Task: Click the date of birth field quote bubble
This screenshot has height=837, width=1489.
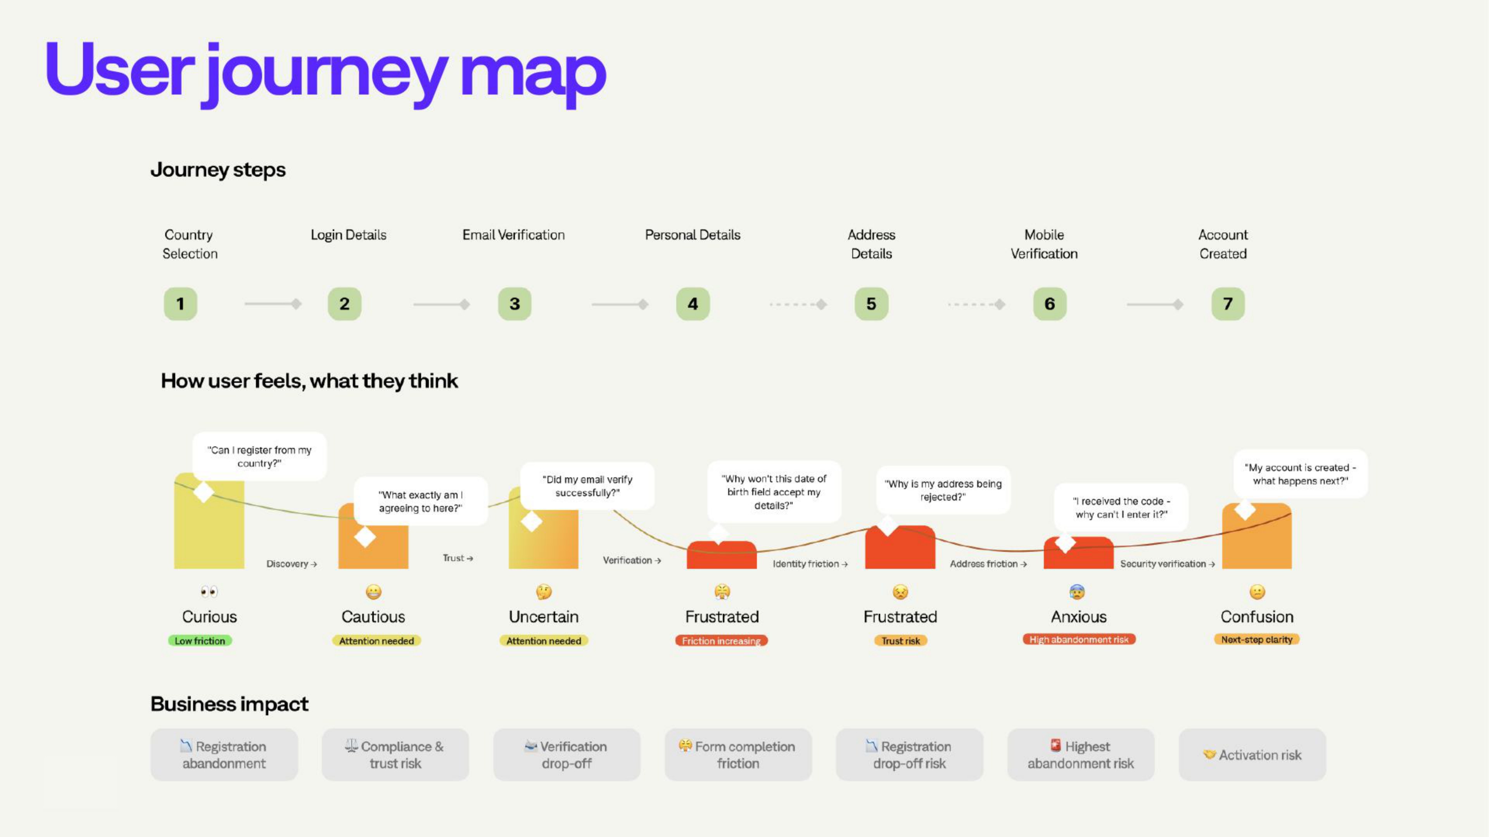Action: pos(774,492)
